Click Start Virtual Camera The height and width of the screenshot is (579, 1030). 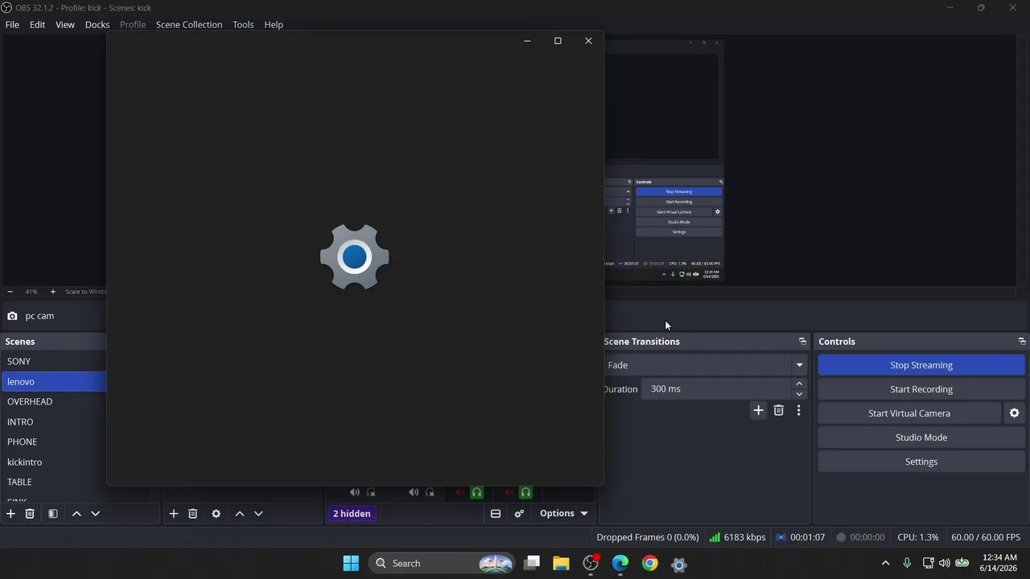(x=909, y=413)
